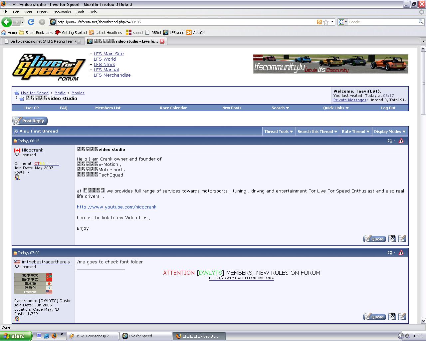Click the multi-quote icon on Nicocrank's post
Viewport: 426px width, 341px height.
[392, 238]
